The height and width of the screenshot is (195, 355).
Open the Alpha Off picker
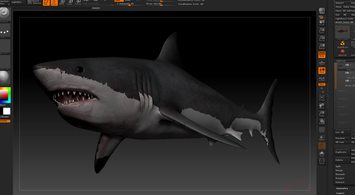point(5,47)
